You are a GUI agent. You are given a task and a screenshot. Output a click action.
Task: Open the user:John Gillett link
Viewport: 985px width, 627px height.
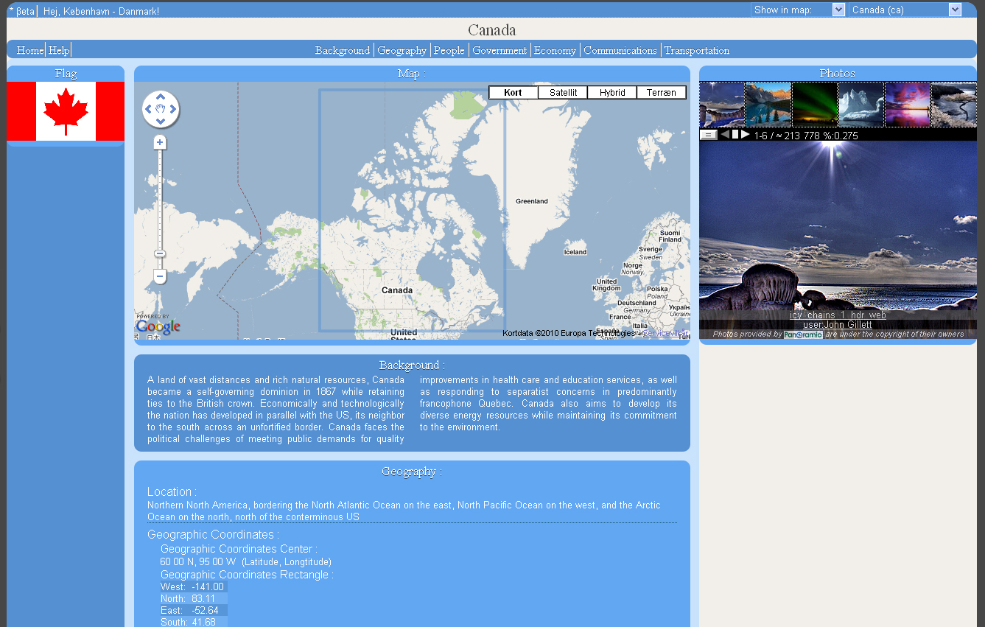837,325
